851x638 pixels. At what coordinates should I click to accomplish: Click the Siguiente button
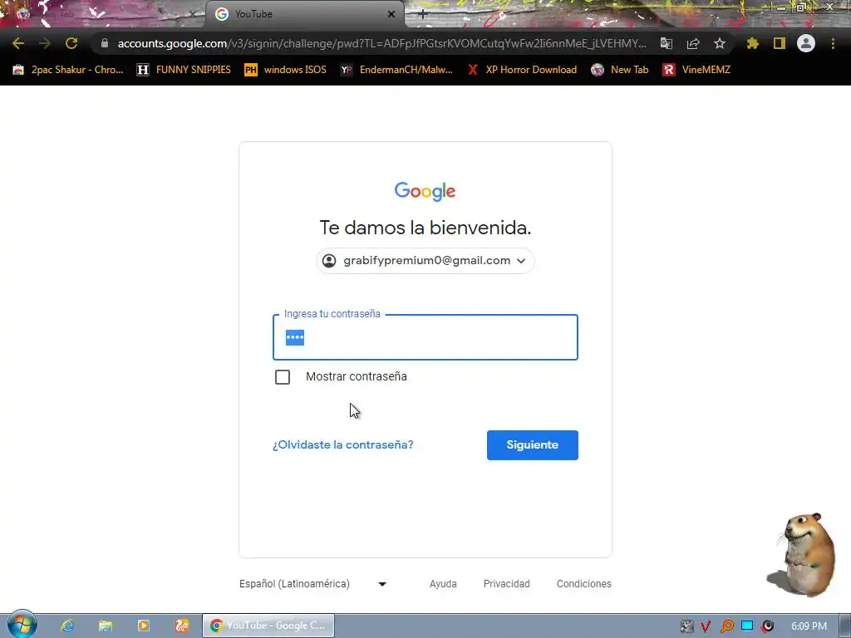point(533,445)
